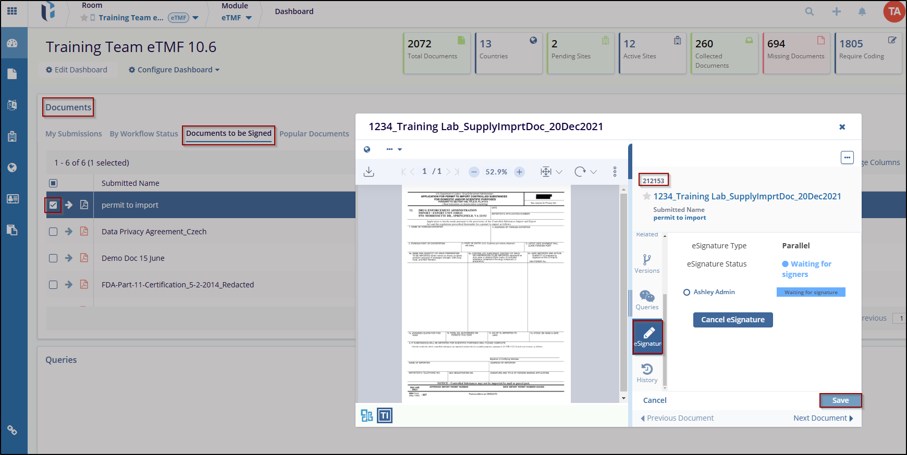Viewport: 907px width, 455px height.
Task: Download the document from viewer toolbar
Action: coord(369,172)
